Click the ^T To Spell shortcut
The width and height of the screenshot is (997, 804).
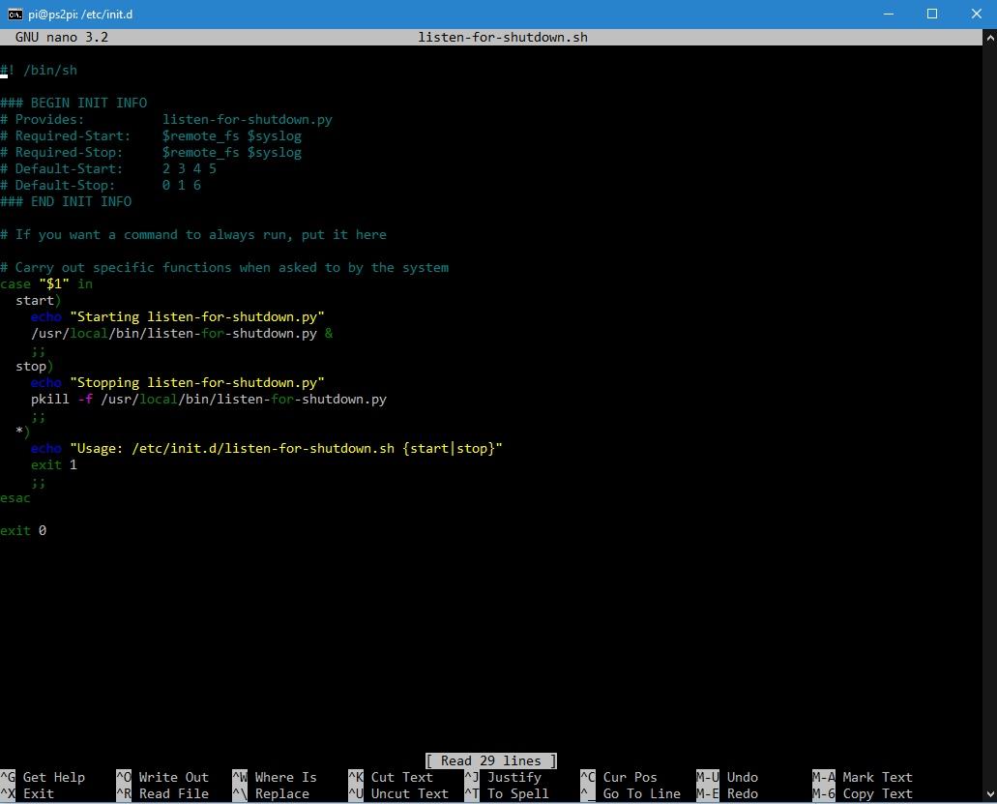(507, 793)
